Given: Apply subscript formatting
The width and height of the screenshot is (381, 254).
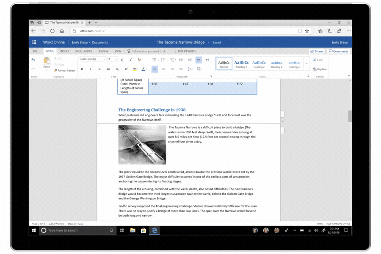Looking at the screenshot, I should click(117, 69).
